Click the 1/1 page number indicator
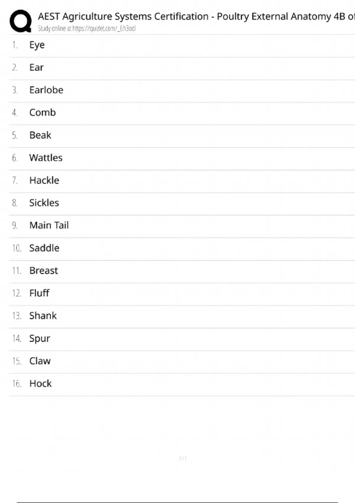Image resolution: width=355 pixels, height=503 pixels. click(183, 458)
